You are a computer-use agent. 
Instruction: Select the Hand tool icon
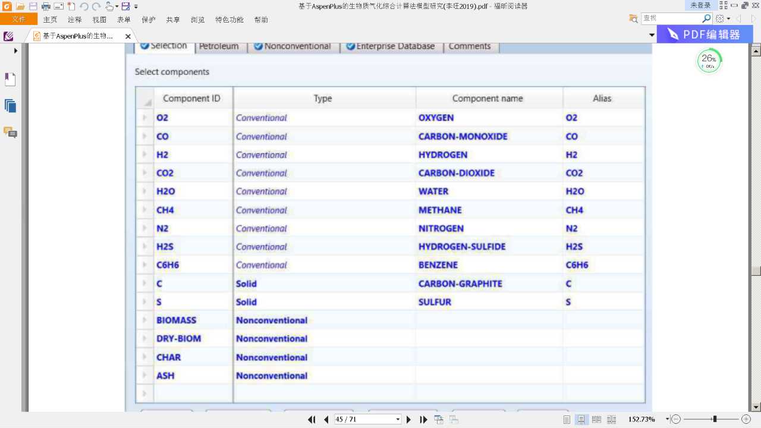click(109, 6)
